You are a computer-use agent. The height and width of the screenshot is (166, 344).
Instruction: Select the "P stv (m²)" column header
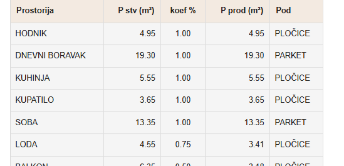136,11
